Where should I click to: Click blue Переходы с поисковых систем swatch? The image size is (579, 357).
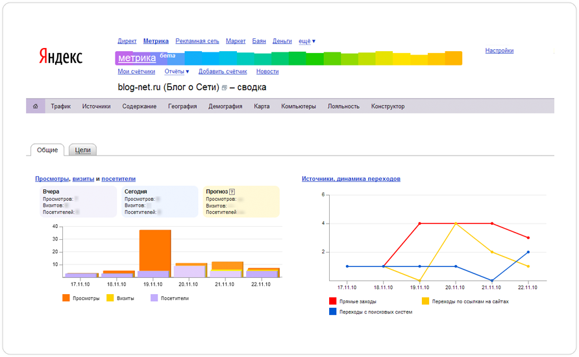(333, 312)
